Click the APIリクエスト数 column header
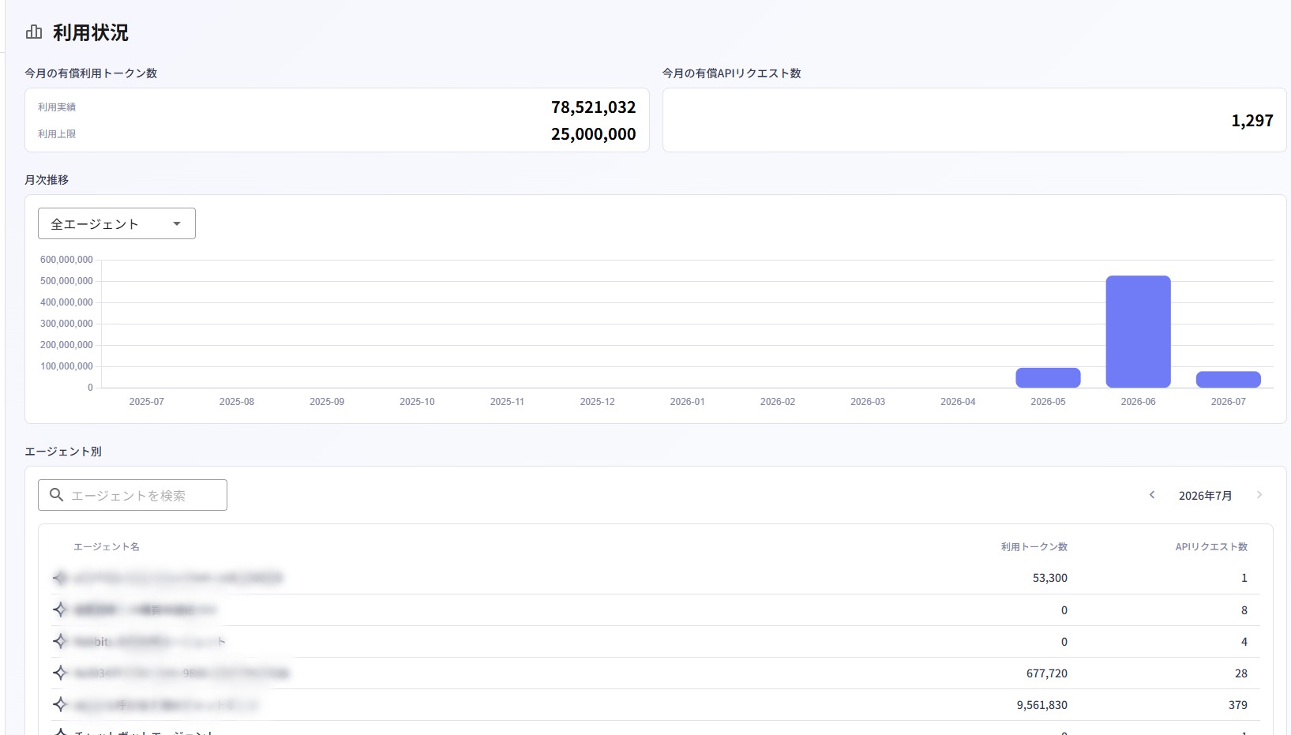 click(x=1211, y=546)
